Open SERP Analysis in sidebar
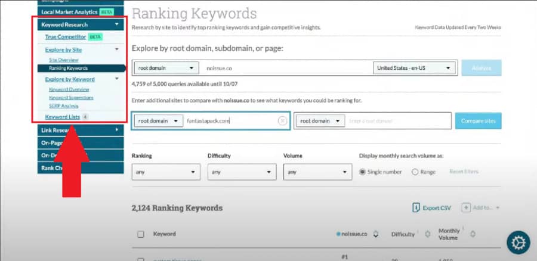The image size is (537, 261). point(63,106)
